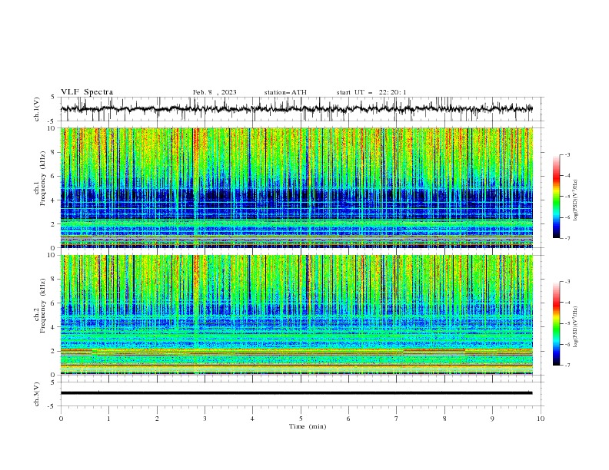Click the date 'Feb. 8 , 2023'

215,92
